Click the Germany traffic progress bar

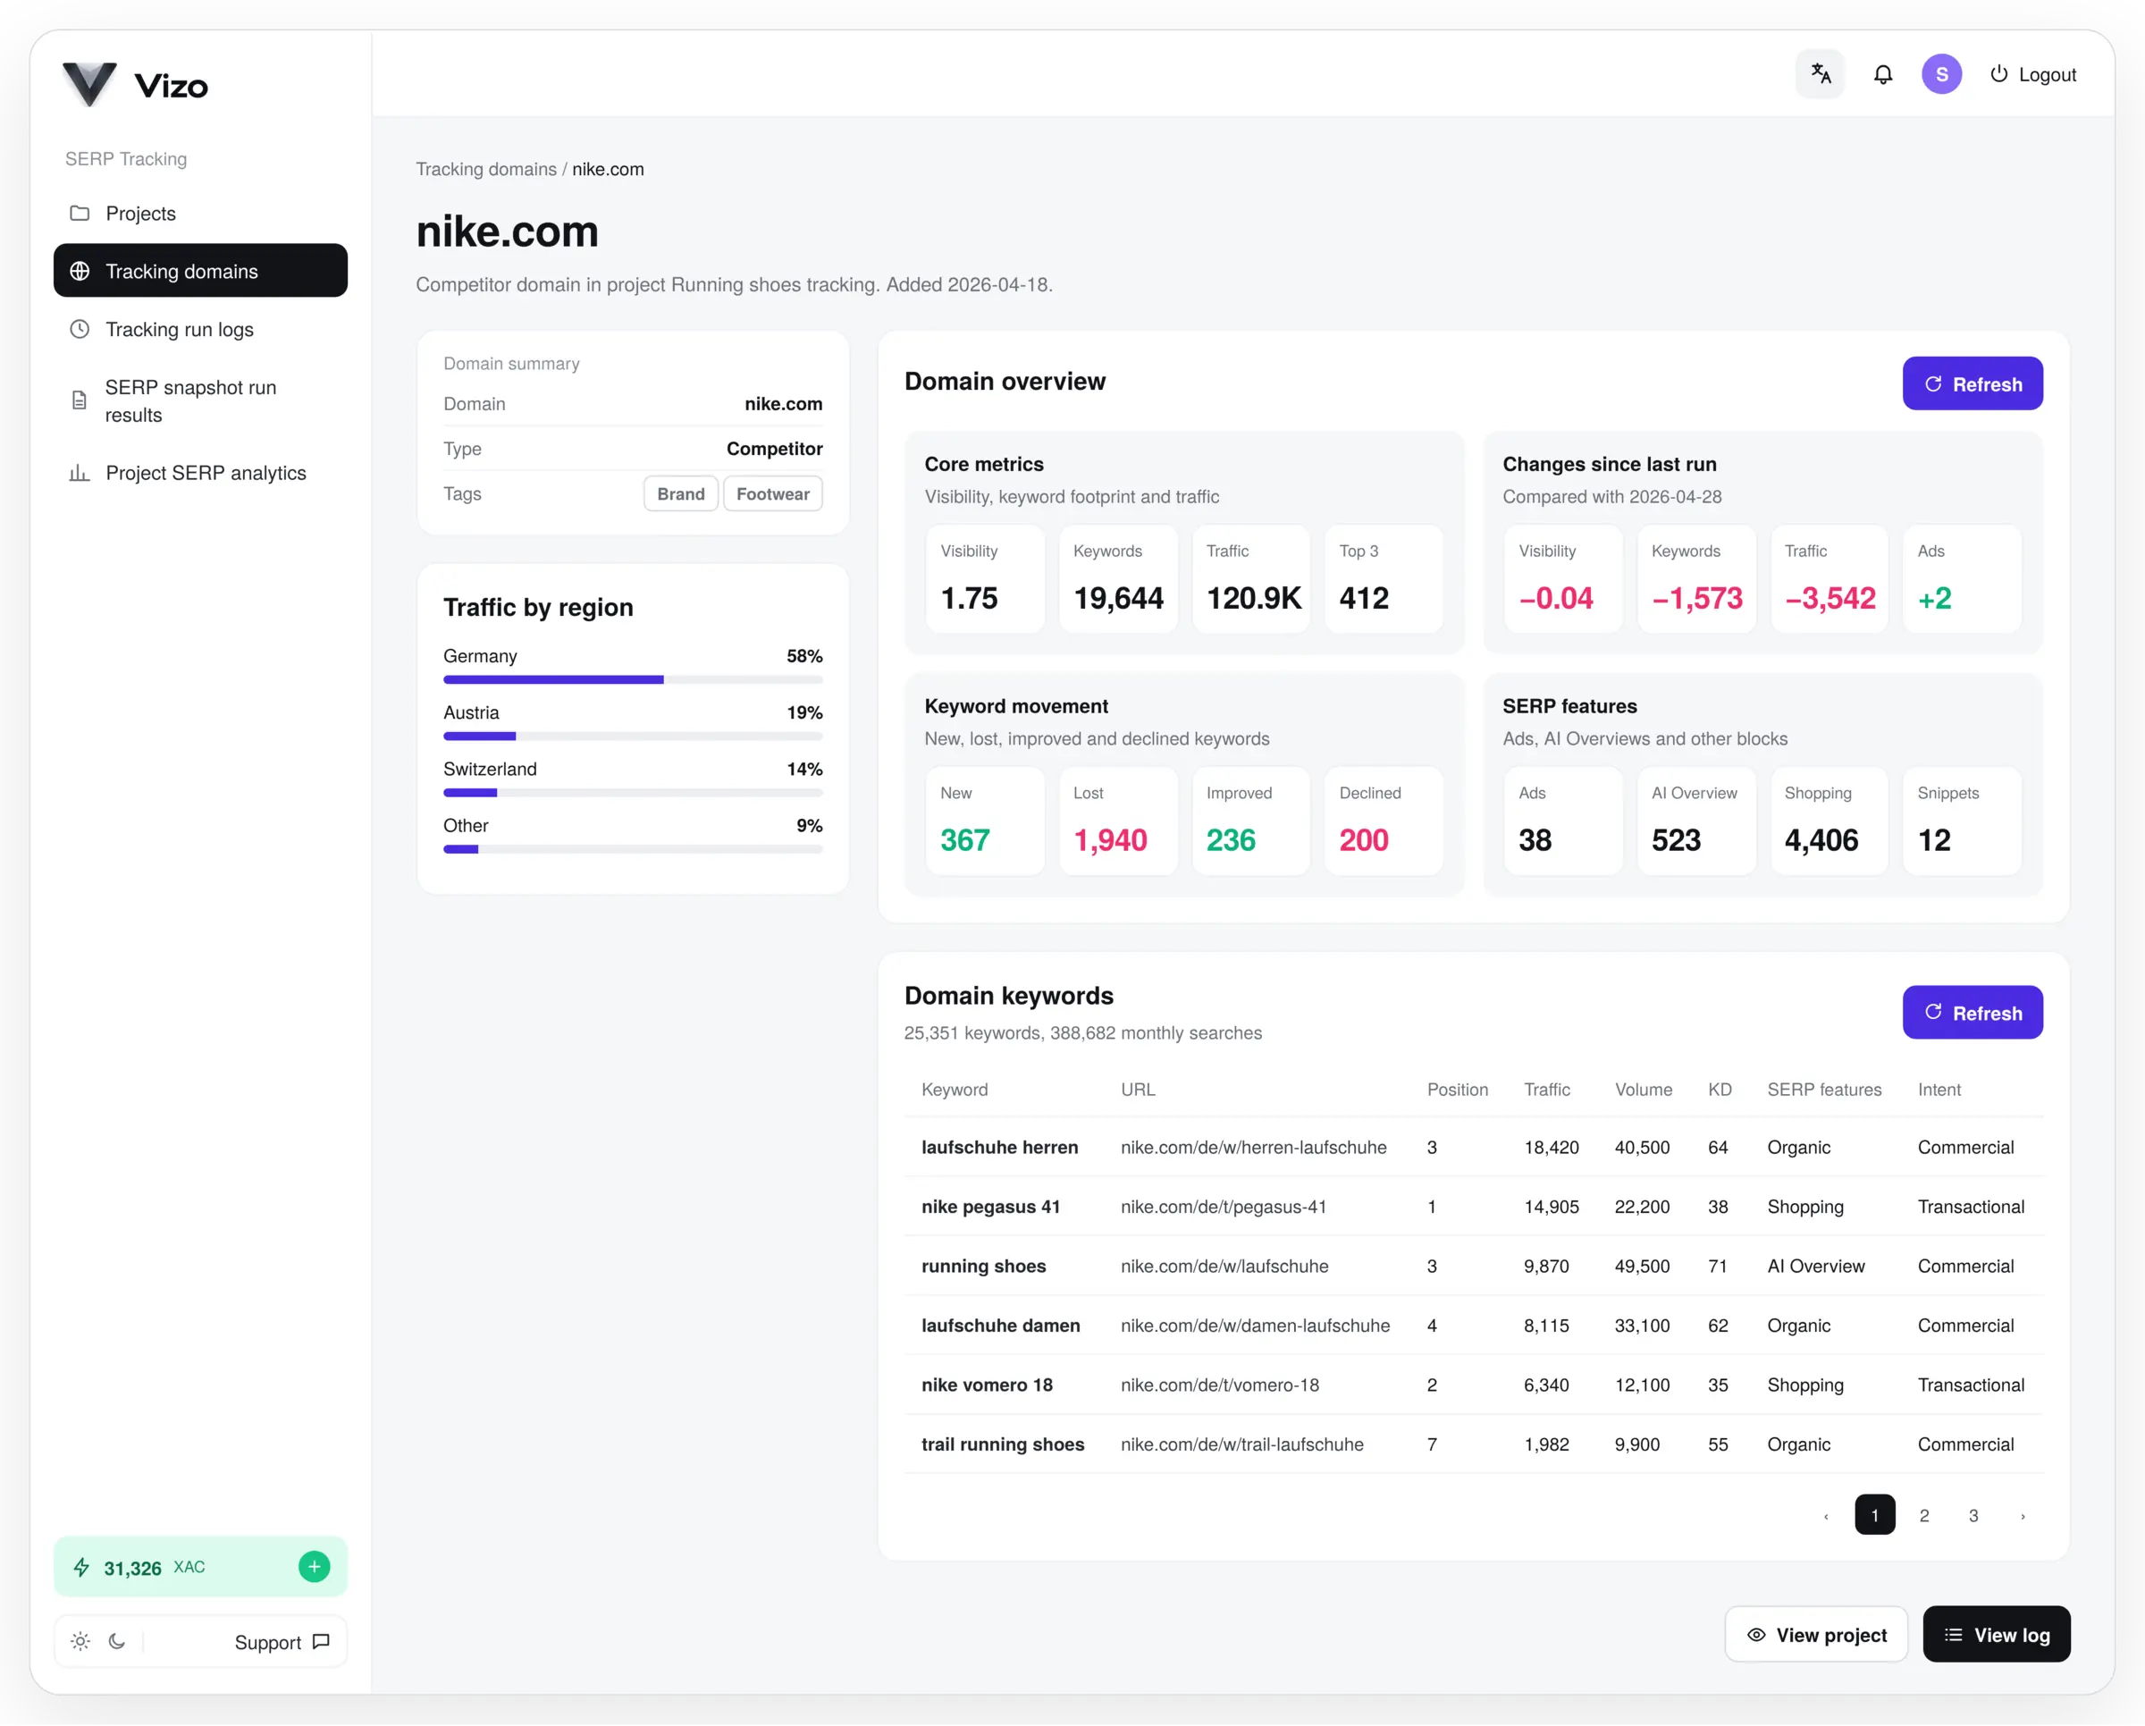coord(633,679)
